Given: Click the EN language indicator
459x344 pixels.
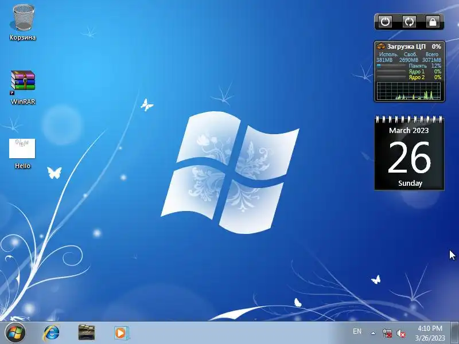Looking at the screenshot, I should (x=357, y=331).
